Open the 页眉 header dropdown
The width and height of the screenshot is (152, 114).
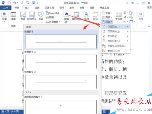coord(107,13)
